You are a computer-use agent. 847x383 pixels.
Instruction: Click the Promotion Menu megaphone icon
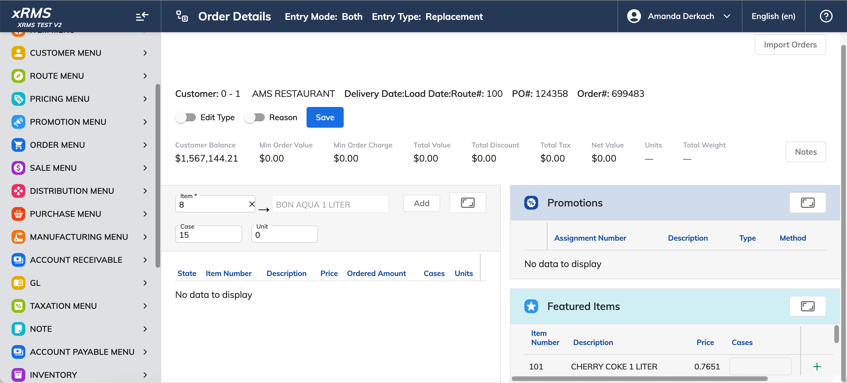pos(18,122)
